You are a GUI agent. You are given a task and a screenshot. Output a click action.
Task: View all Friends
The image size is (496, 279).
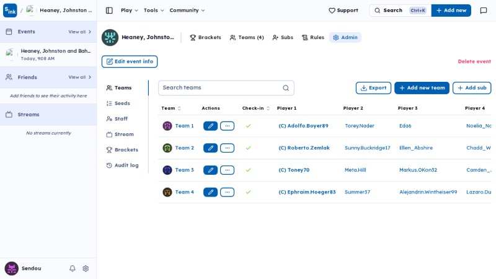point(80,77)
